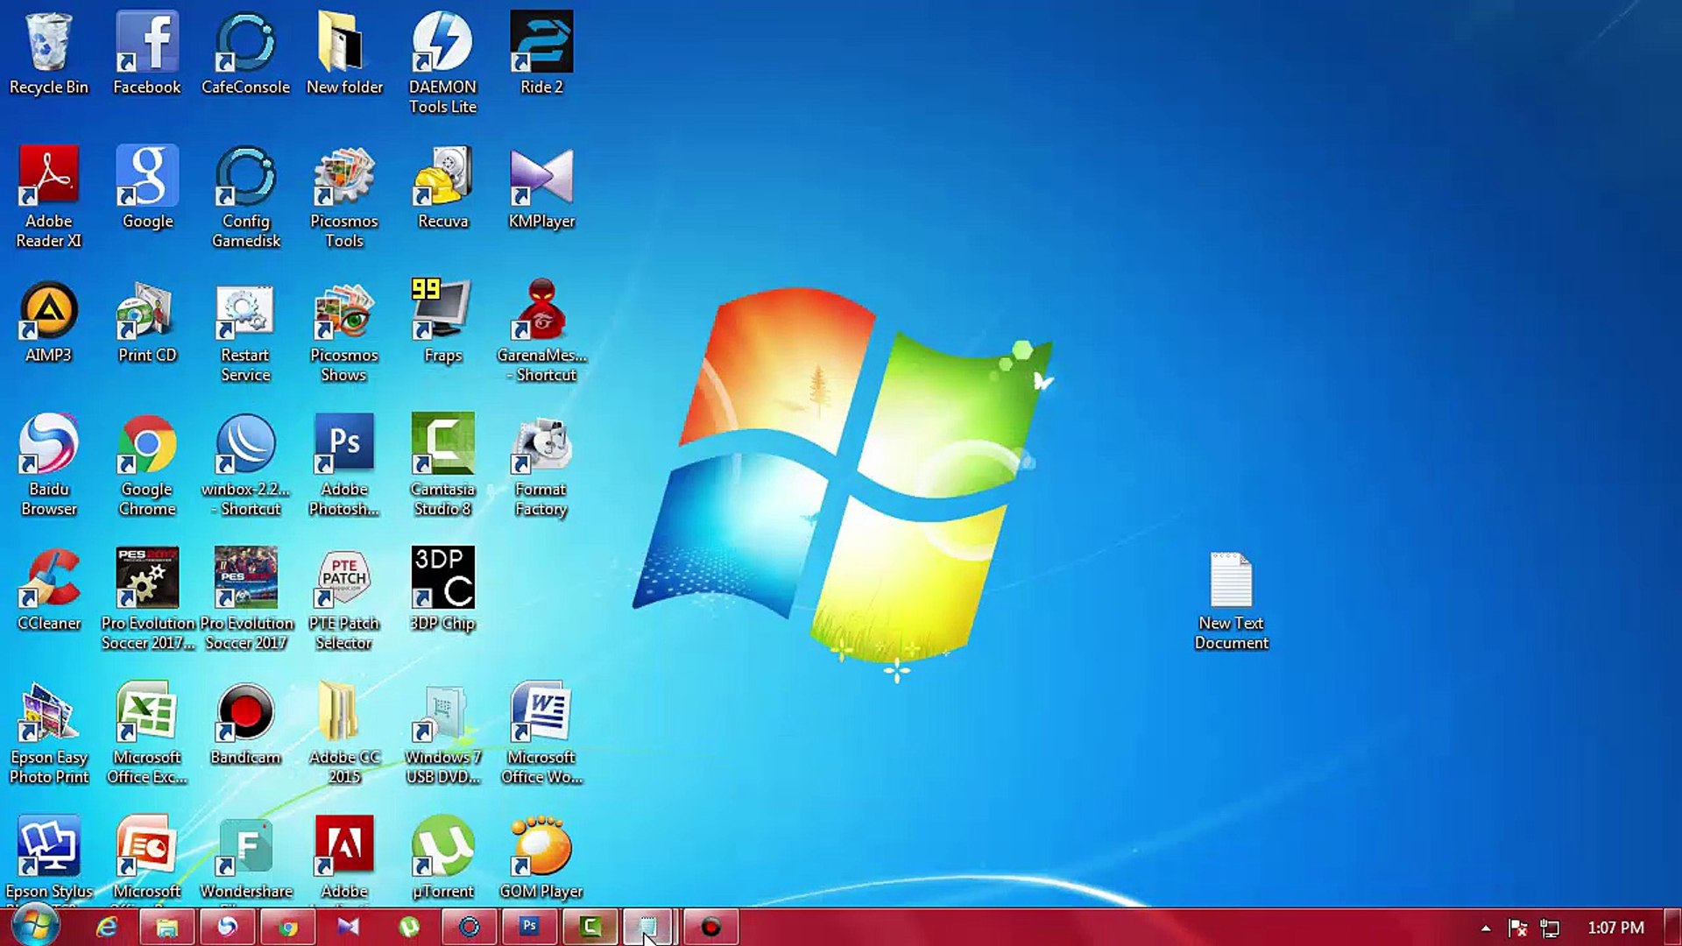This screenshot has height=946, width=1682.
Task: Click the taskbar clock showing 1:07 PM
Action: click(1615, 928)
